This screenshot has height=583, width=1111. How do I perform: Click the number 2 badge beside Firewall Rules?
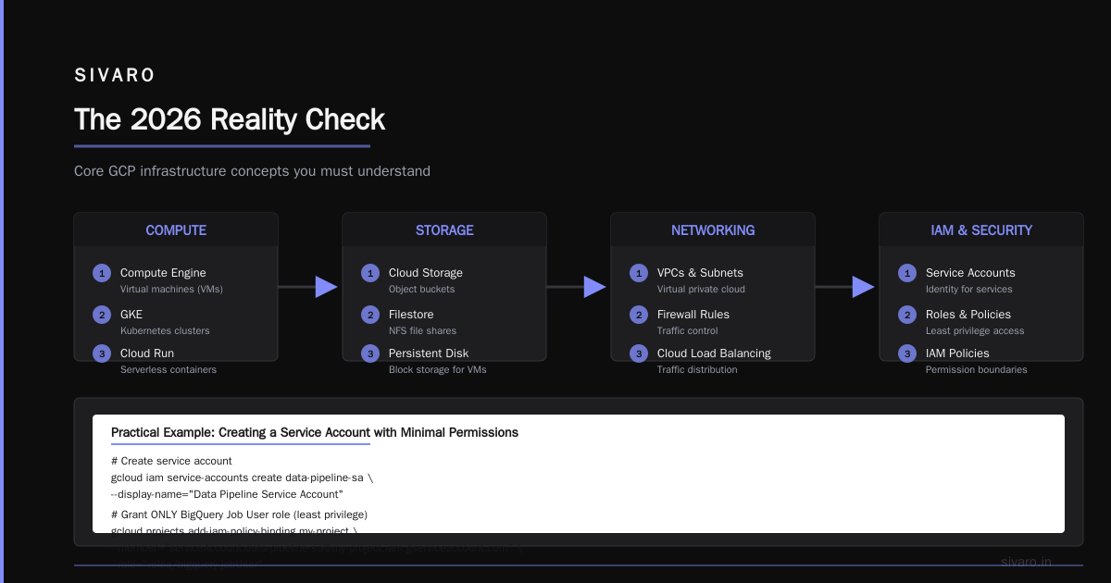click(639, 315)
